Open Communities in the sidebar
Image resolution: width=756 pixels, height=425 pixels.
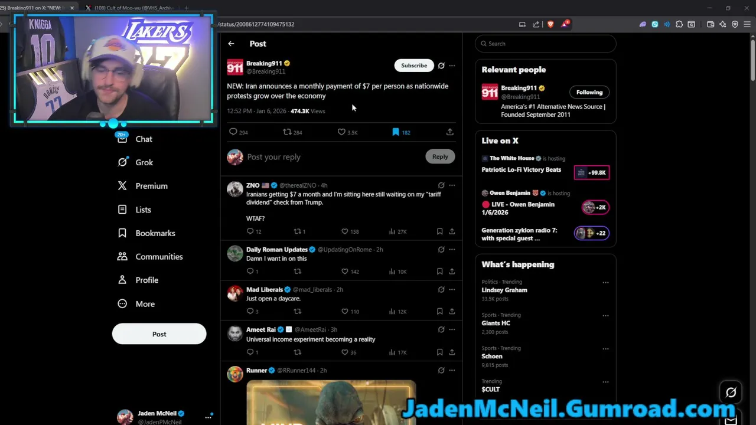point(159,257)
